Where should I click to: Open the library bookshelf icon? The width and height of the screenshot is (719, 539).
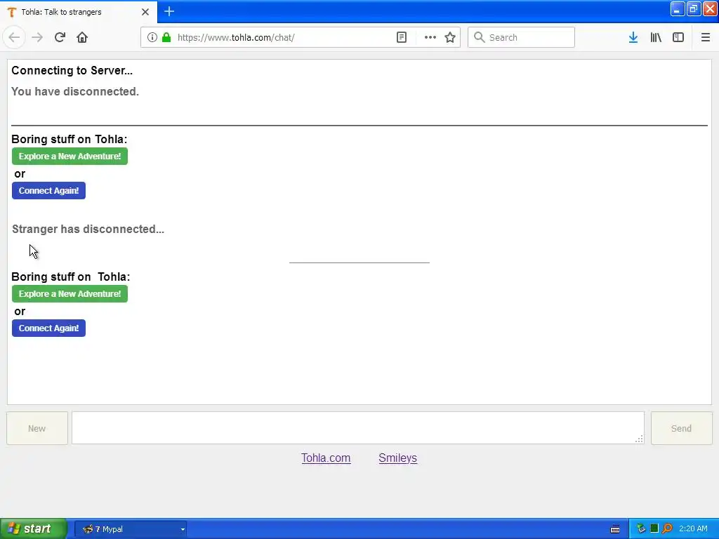click(656, 38)
